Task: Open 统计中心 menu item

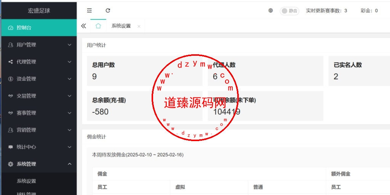Action: (39, 147)
